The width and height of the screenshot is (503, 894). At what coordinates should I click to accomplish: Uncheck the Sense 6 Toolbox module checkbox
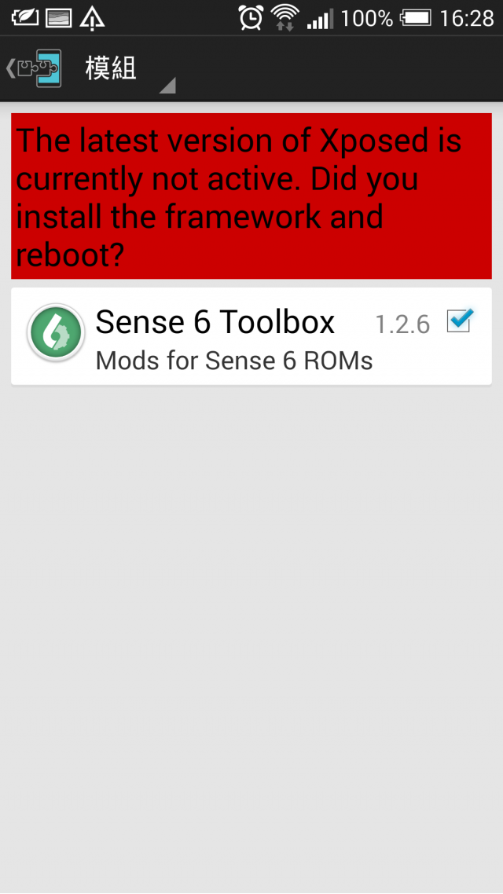point(460,321)
